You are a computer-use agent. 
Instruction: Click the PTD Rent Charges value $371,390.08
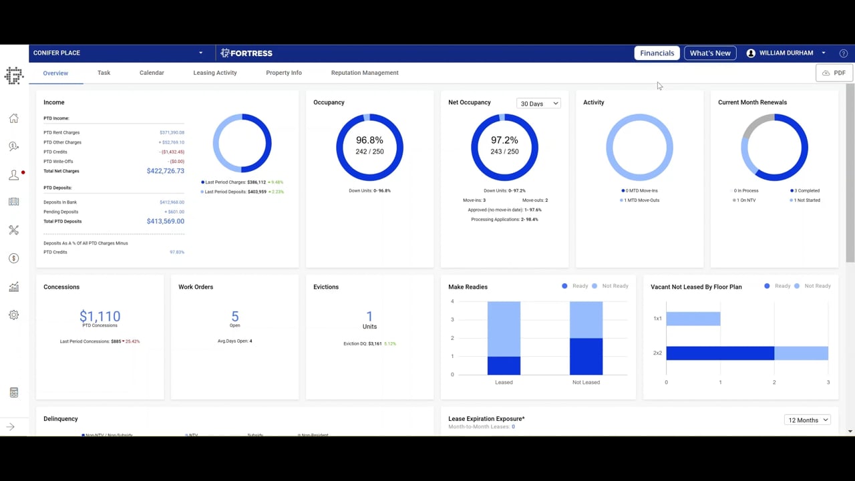pyautogui.click(x=172, y=133)
